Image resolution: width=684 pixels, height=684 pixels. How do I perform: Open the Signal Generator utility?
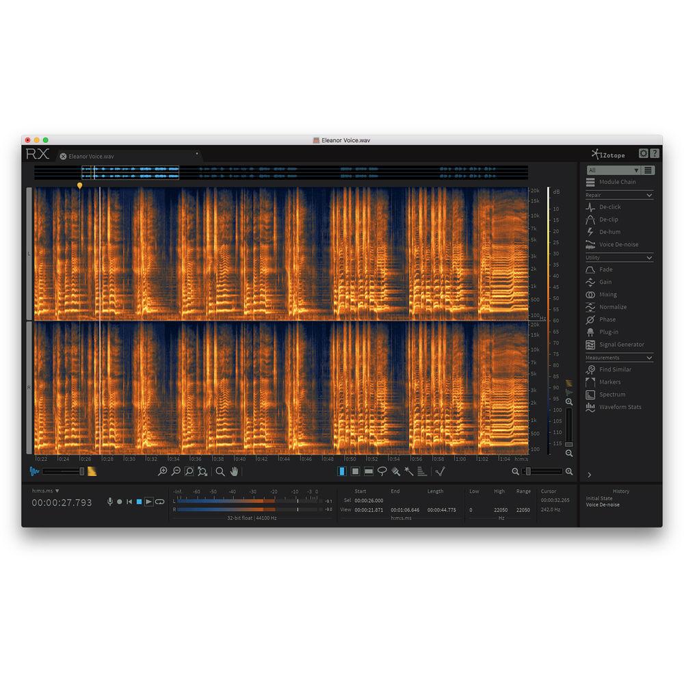[620, 344]
